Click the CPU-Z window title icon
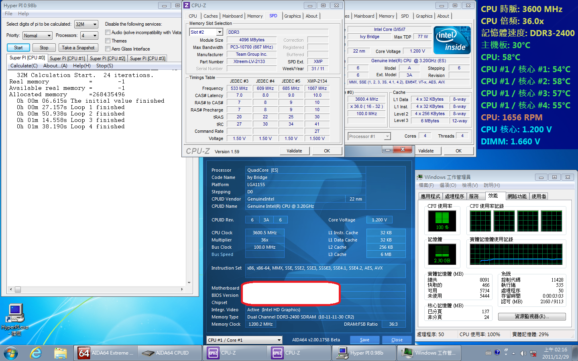The width and height of the screenshot is (578, 361). pyautogui.click(x=187, y=5)
